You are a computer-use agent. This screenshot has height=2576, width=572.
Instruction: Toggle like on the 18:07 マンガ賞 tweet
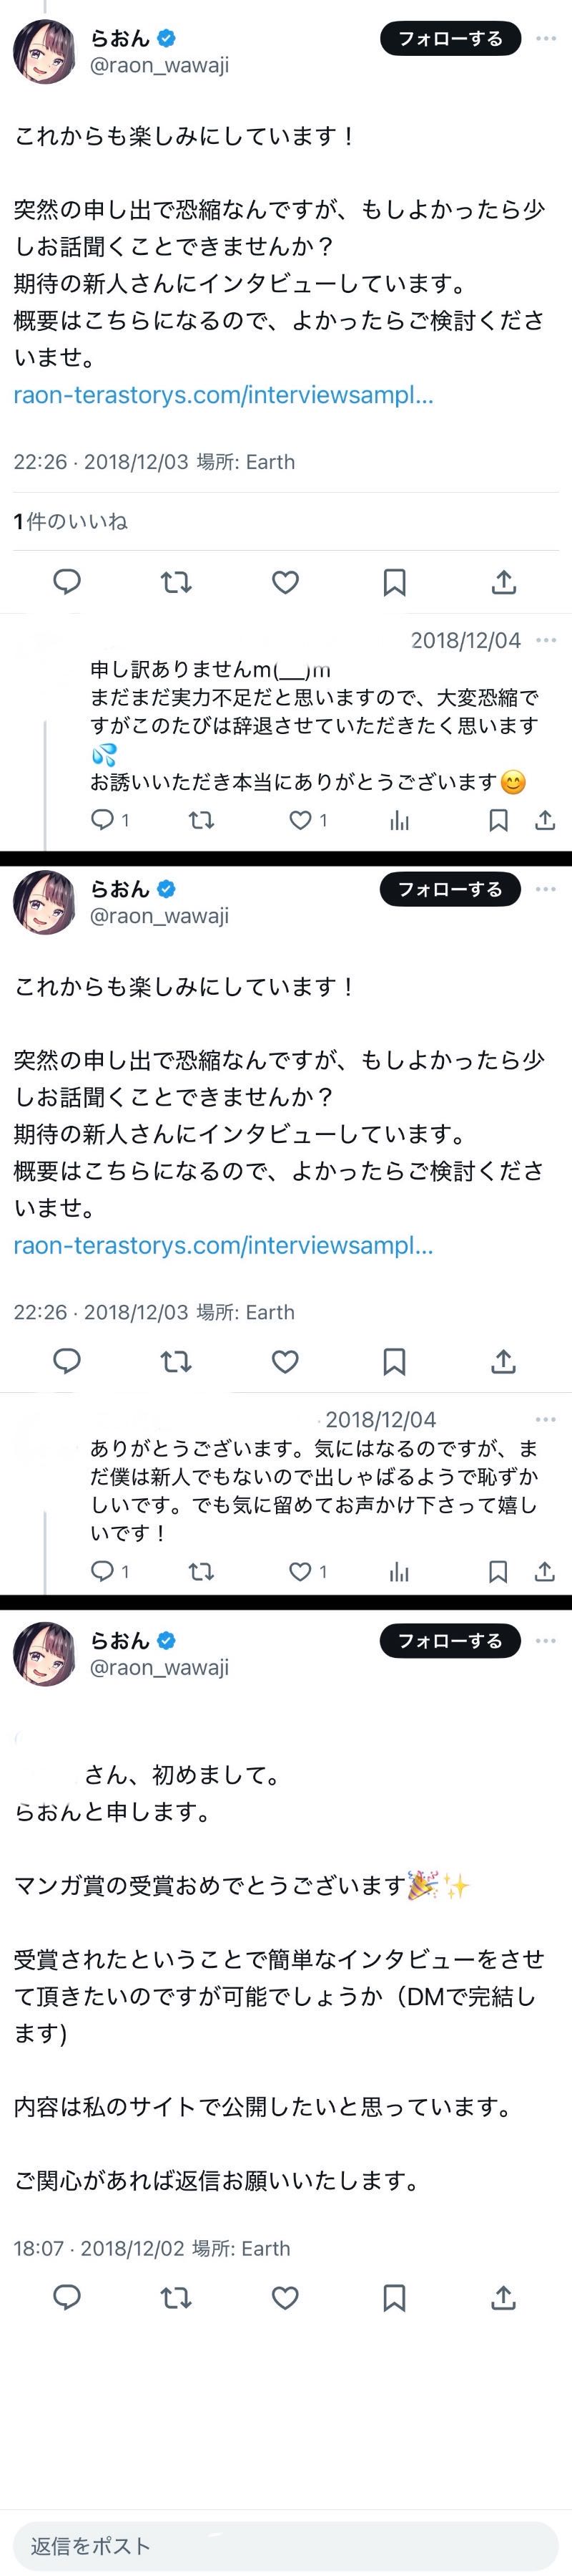pyautogui.click(x=285, y=2297)
